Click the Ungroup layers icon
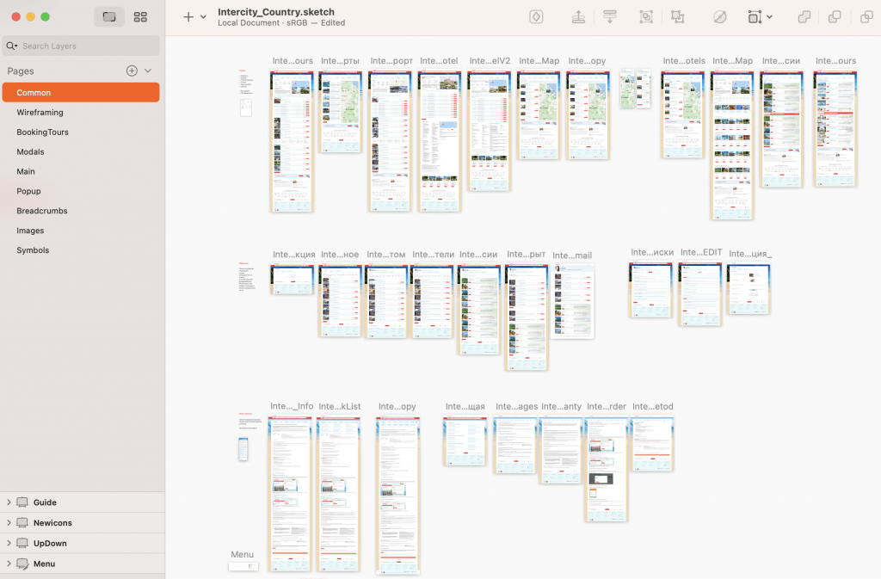881x579 pixels. pos(678,17)
